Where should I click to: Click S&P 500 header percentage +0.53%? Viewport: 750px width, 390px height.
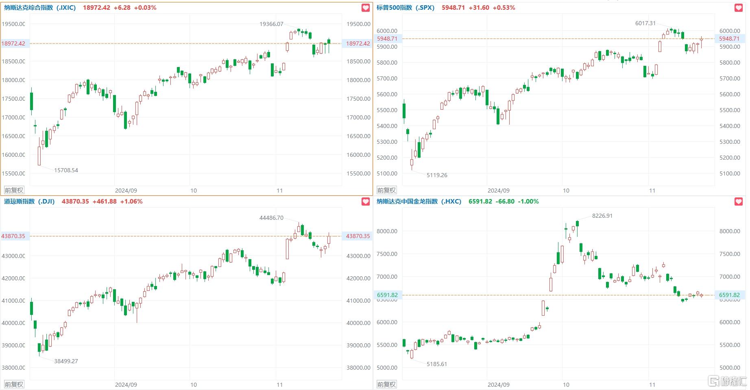coord(504,8)
